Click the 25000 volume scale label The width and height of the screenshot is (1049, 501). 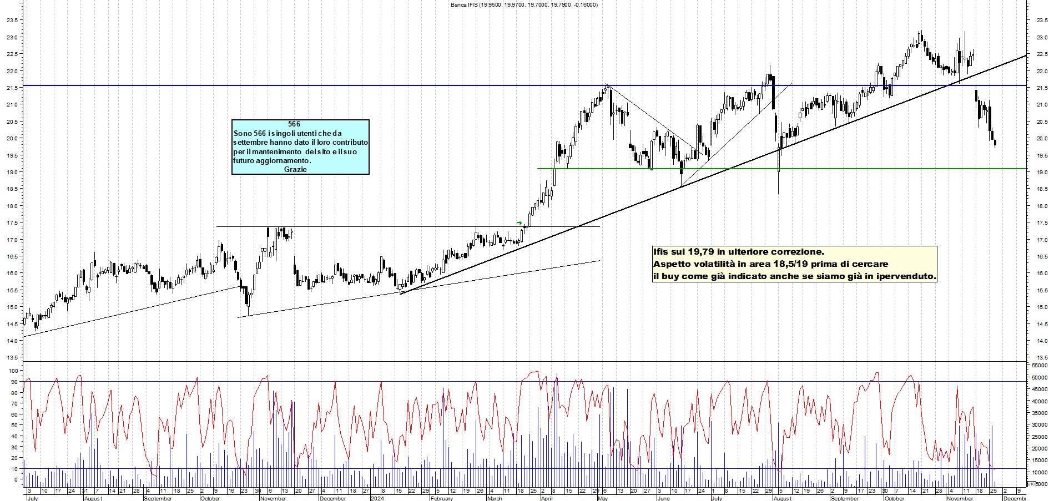coord(1040,437)
